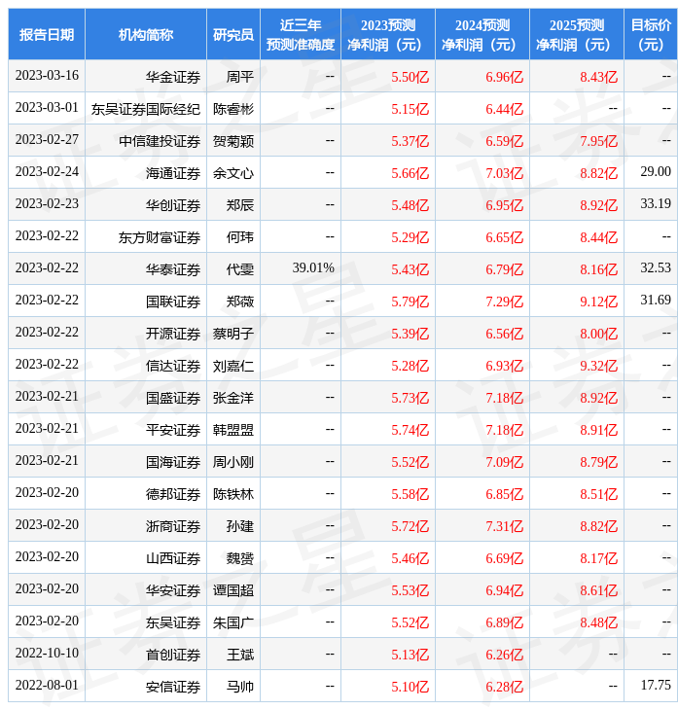Click the 近三年预测准确度 column header

[x=301, y=34]
